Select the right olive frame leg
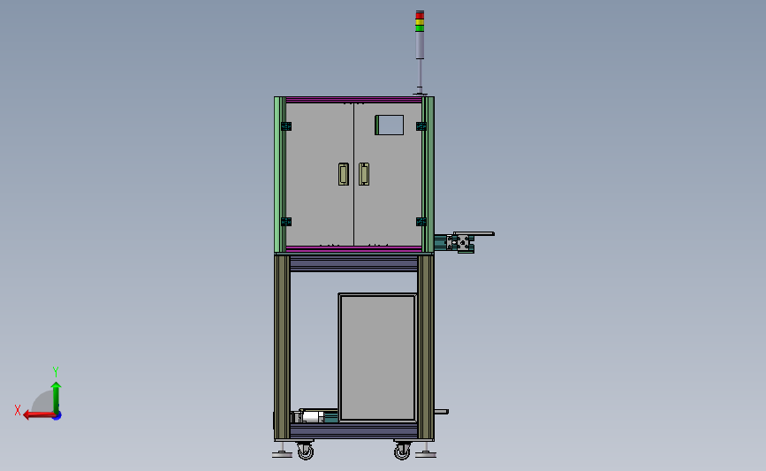This screenshot has width=766, height=471. click(426, 347)
